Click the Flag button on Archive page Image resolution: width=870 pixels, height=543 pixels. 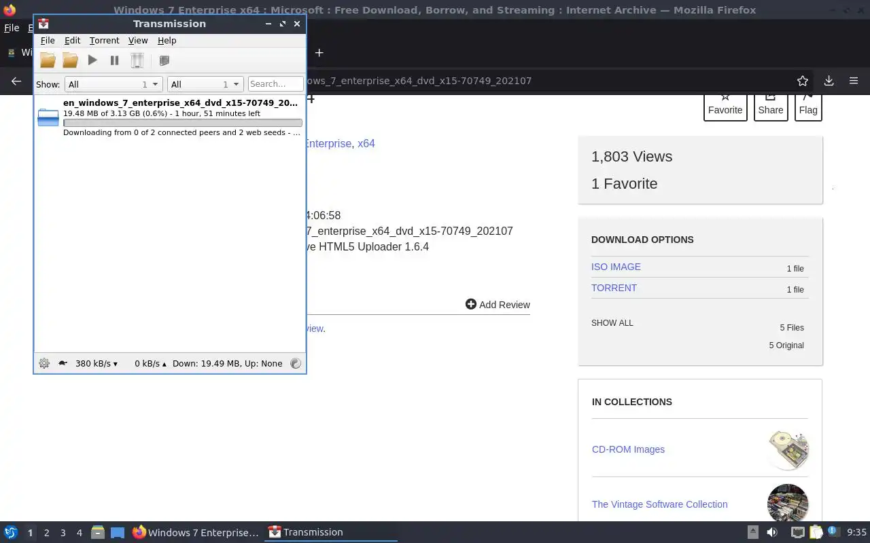[808, 107]
